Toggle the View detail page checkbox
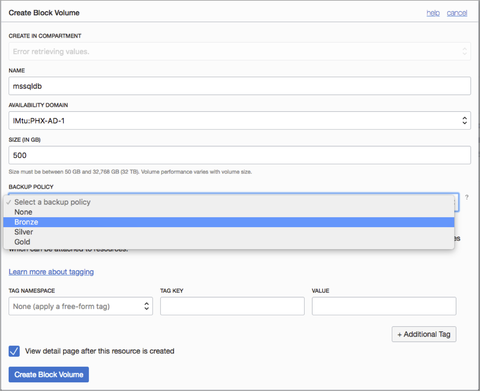The image size is (480, 391). [x=14, y=351]
